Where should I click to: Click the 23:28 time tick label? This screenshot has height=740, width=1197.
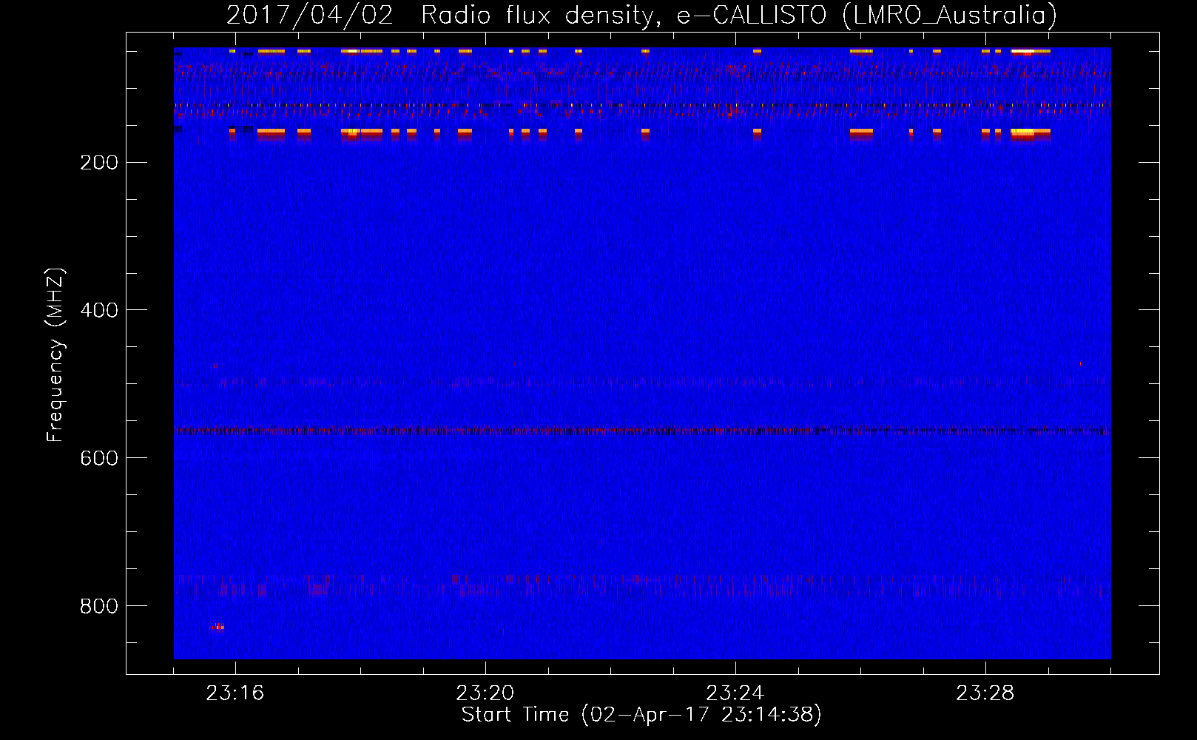point(985,693)
